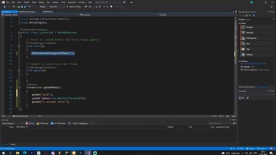The width and height of the screenshot is (276, 155).
Task: Open the File menu
Action: (x=8, y=2)
